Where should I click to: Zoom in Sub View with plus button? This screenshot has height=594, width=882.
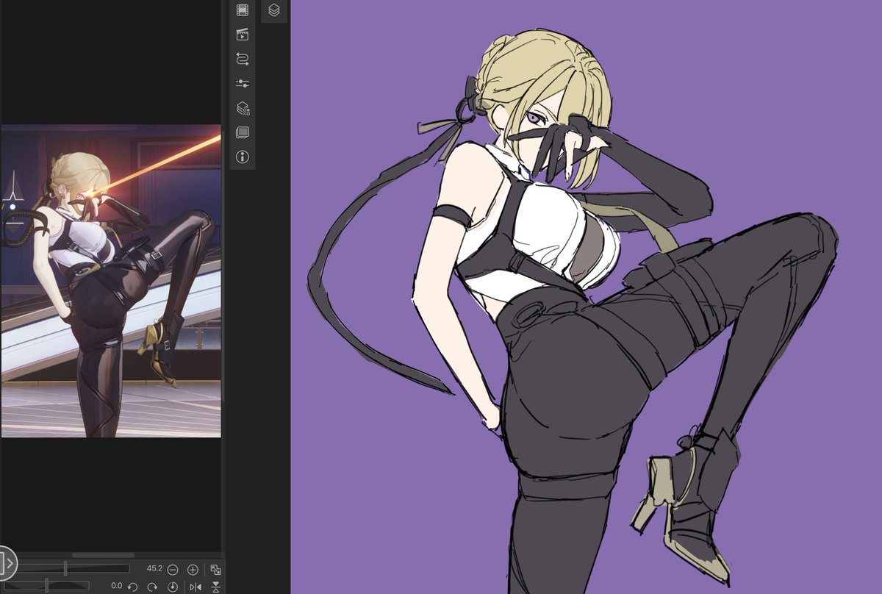193,570
